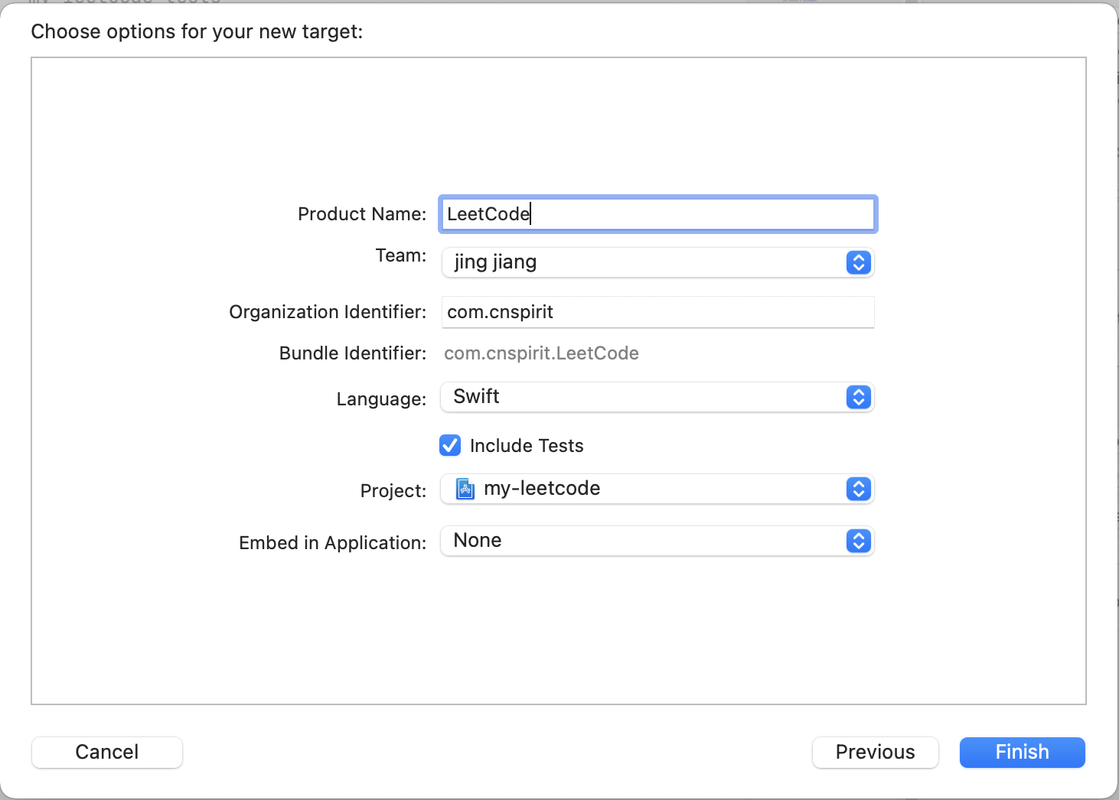
Task: Click the heading Choose options for your new target
Action: [x=197, y=31]
